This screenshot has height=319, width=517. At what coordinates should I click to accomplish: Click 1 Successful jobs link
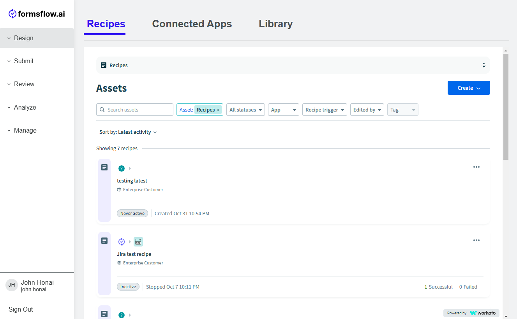pyautogui.click(x=438, y=287)
